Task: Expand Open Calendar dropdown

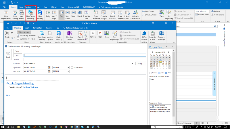Action: (96, 15)
